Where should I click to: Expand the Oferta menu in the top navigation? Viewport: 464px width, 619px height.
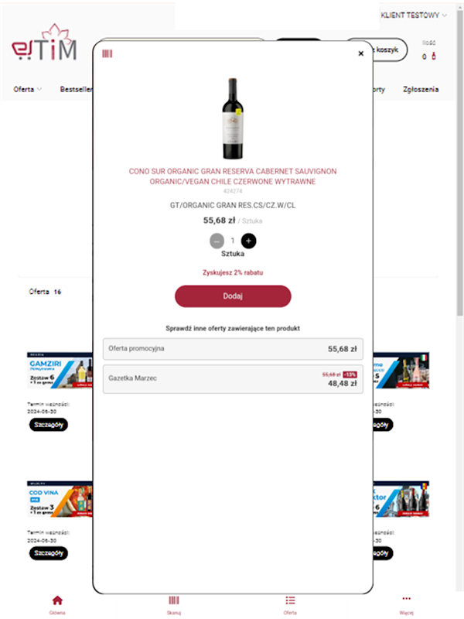[27, 89]
